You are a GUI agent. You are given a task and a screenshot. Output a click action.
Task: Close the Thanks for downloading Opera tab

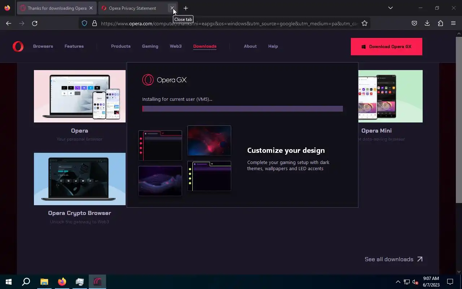coord(91,8)
